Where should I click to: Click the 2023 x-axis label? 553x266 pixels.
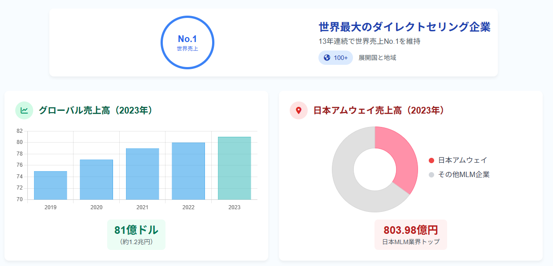235,207
